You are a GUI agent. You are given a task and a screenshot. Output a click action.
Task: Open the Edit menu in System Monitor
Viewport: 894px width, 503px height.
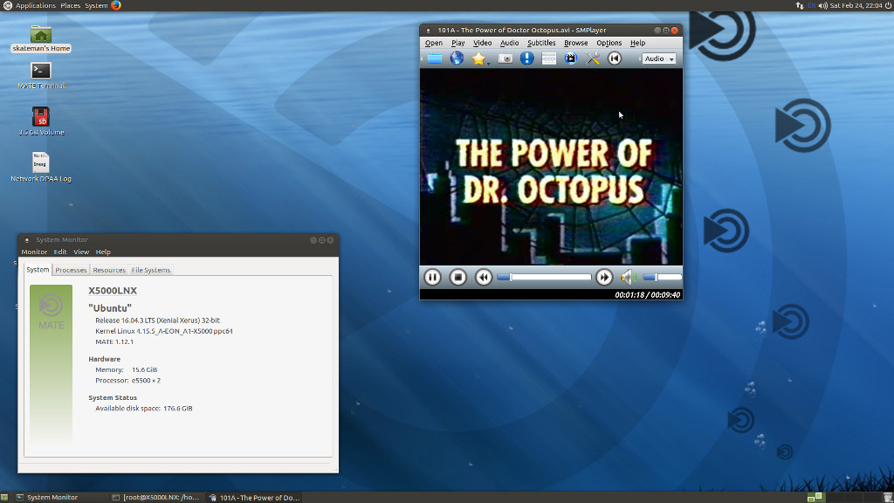coord(60,251)
